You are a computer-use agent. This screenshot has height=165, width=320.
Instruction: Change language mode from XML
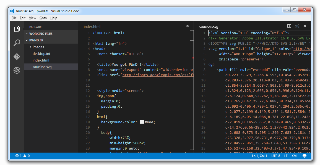[295, 156]
